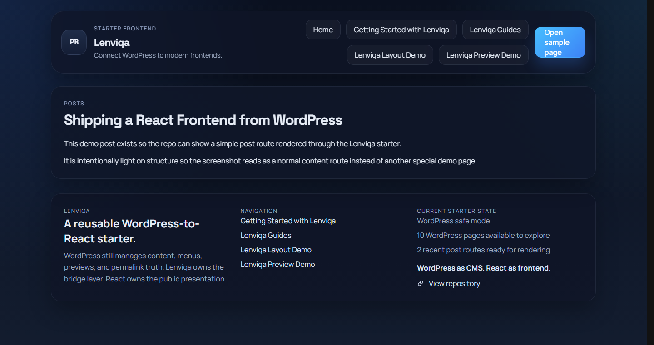Screen dimensions: 654x345
Task: Click the tagline "Connect WordPress to modern frontends."
Action: (x=158, y=55)
